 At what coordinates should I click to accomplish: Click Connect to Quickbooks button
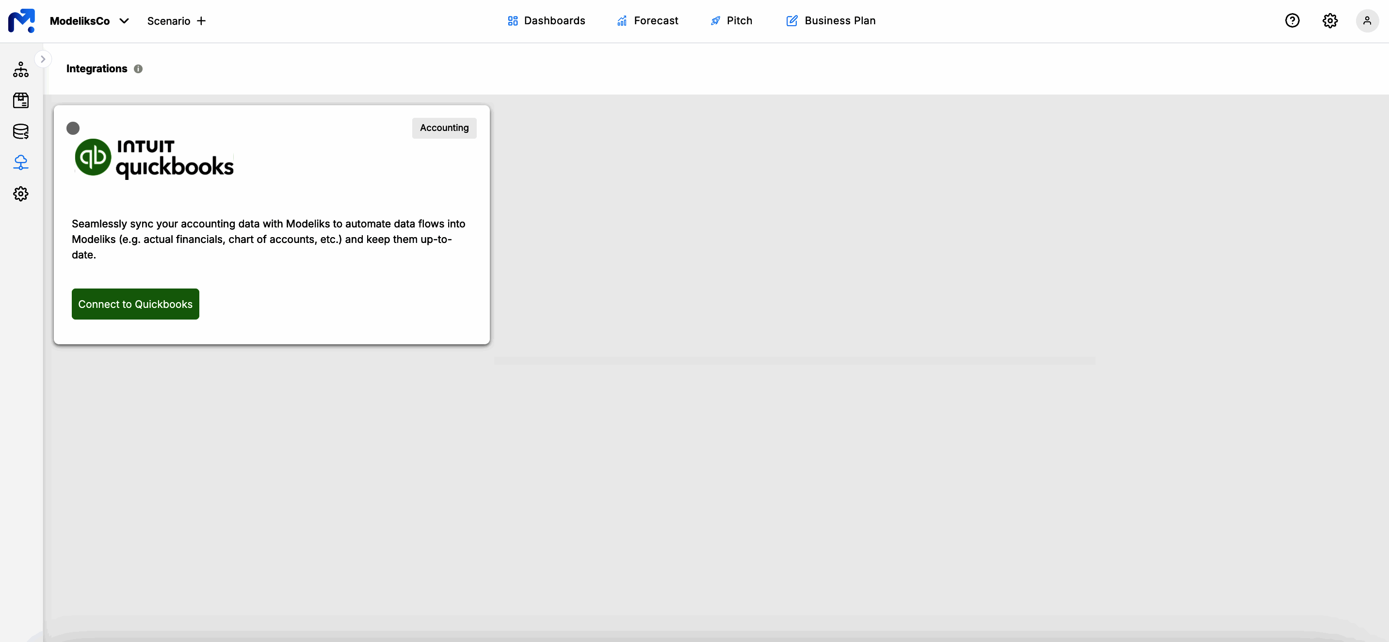[135, 304]
